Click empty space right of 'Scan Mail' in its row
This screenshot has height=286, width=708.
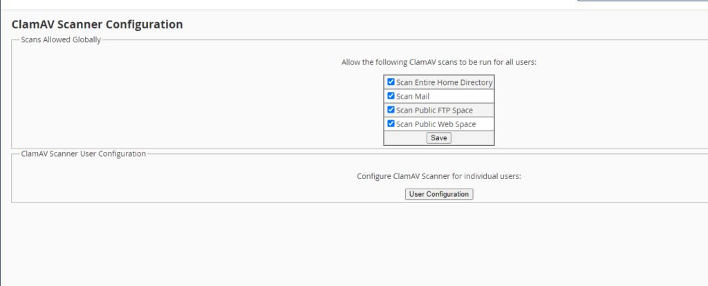(x=463, y=97)
